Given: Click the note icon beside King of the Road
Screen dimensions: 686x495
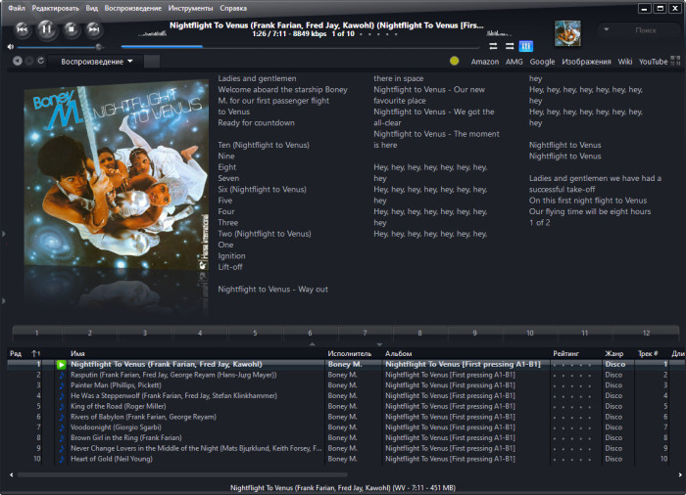Looking at the screenshot, I should click(61, 406).
